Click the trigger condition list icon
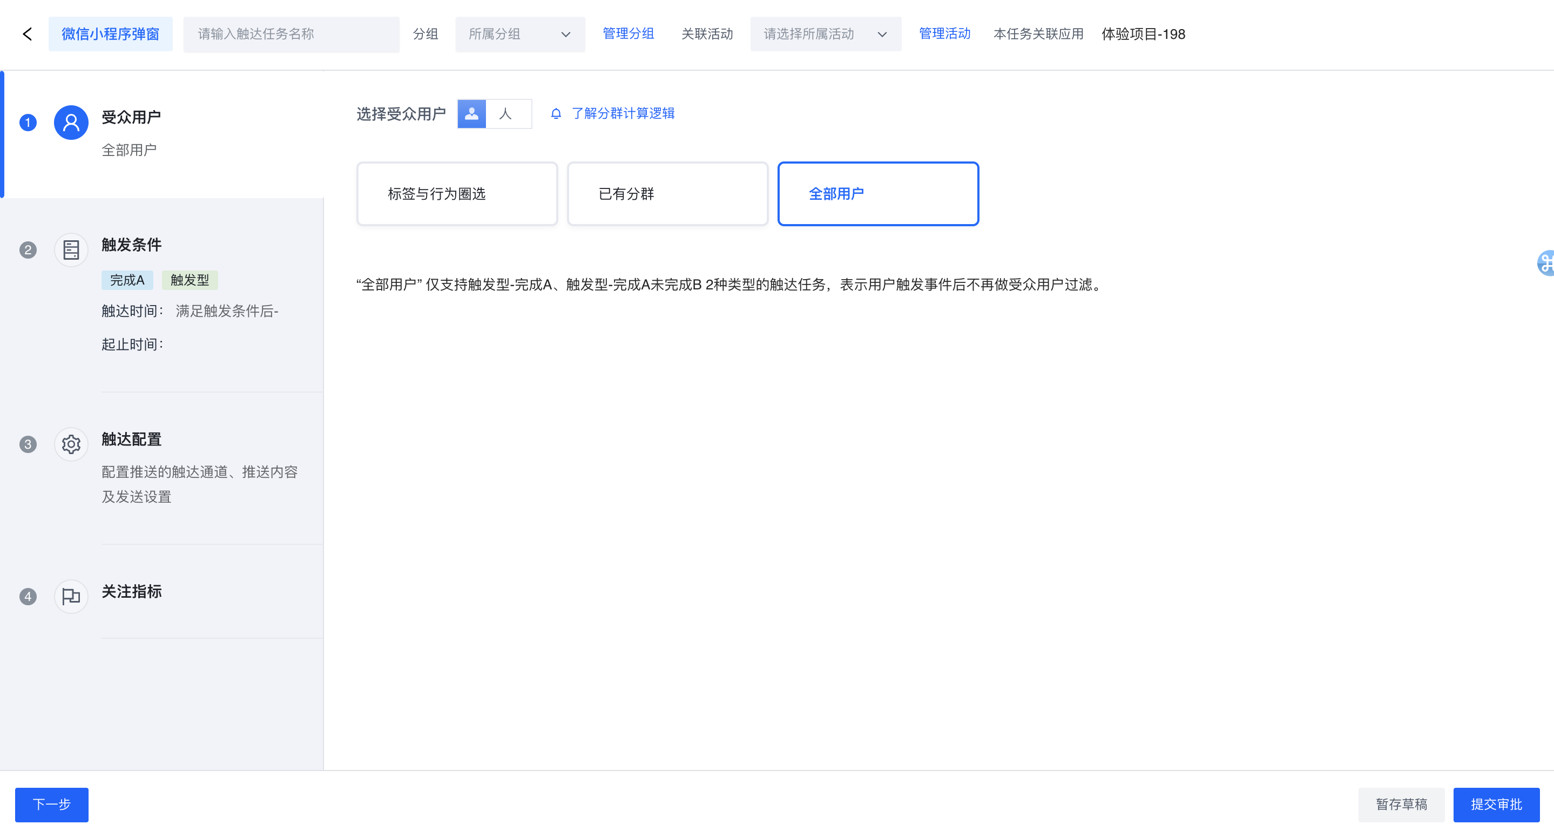 71,250
